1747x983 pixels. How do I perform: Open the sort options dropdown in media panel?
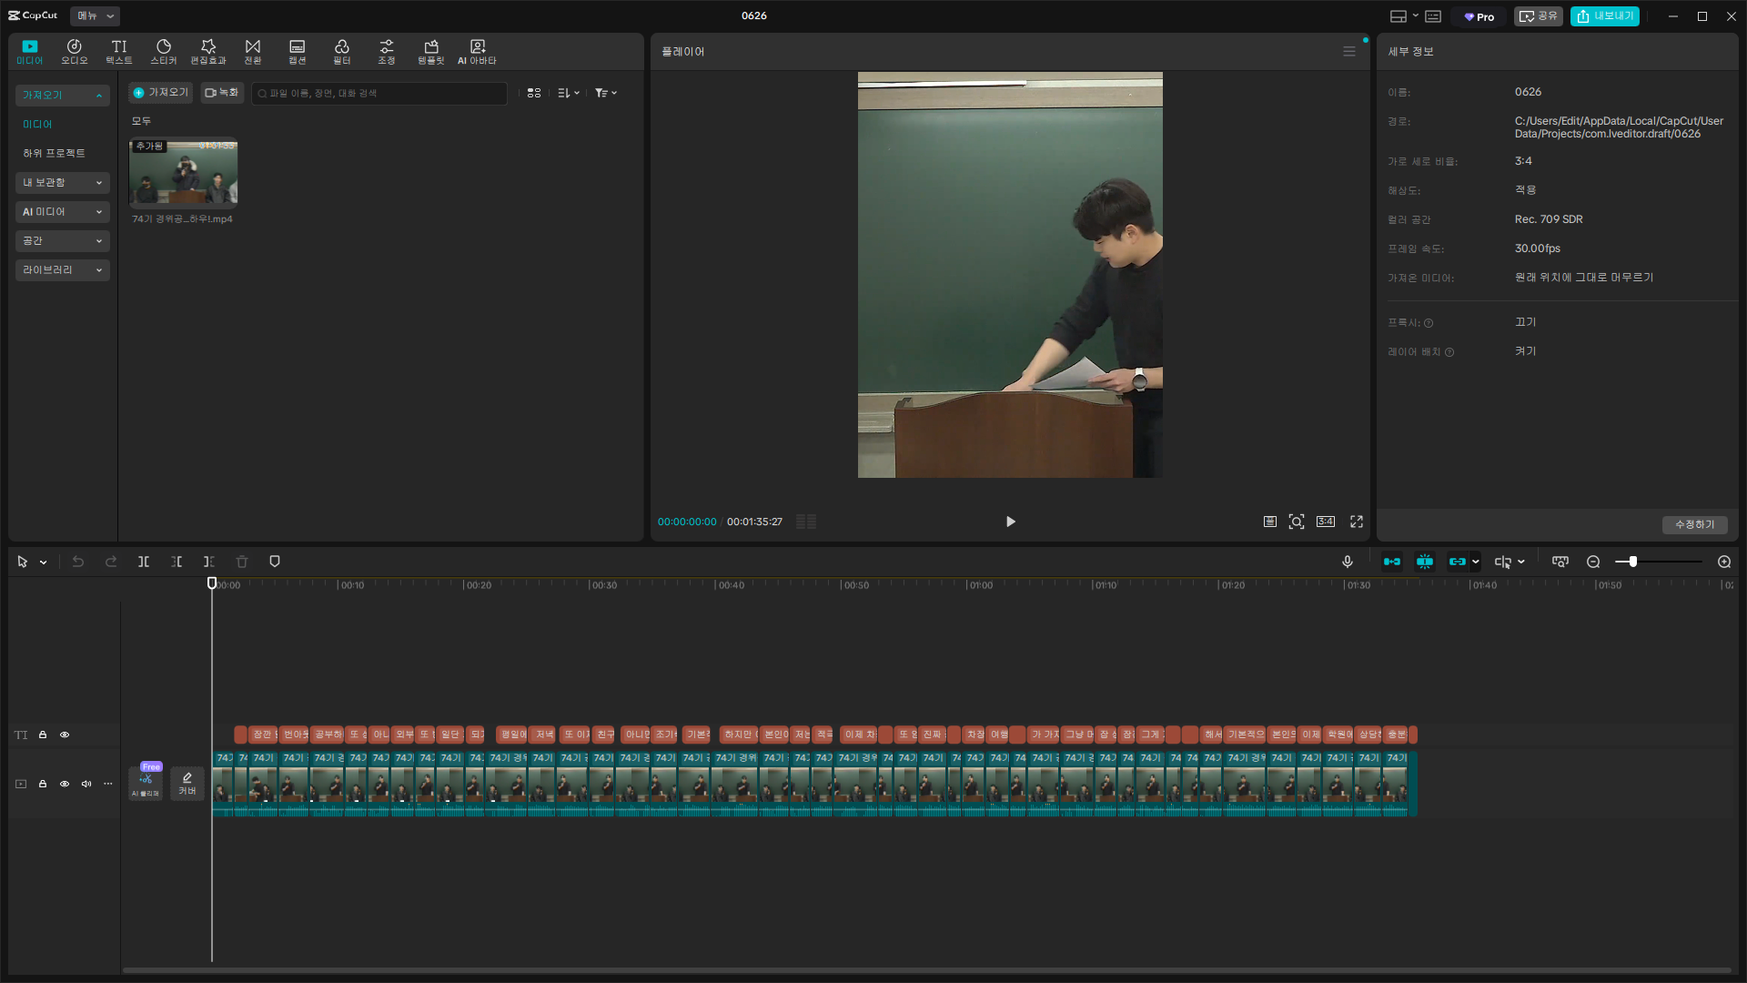569,93
